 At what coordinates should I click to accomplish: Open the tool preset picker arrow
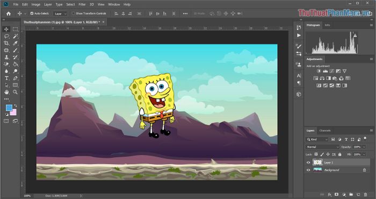click(25, 13)
